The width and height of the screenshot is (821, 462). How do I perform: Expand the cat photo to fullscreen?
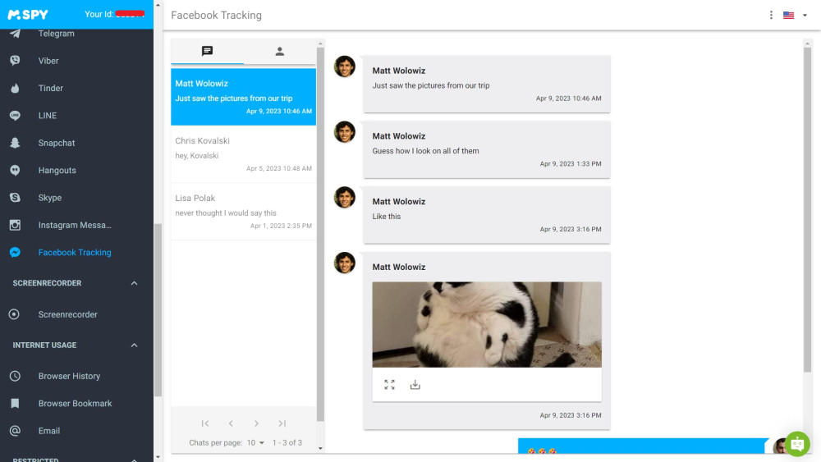389,385
